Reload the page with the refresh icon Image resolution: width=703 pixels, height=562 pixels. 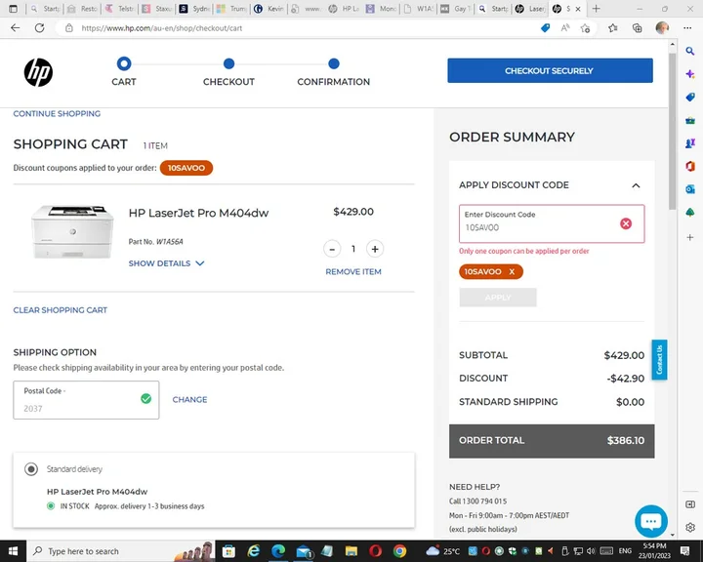click(39, 27)
